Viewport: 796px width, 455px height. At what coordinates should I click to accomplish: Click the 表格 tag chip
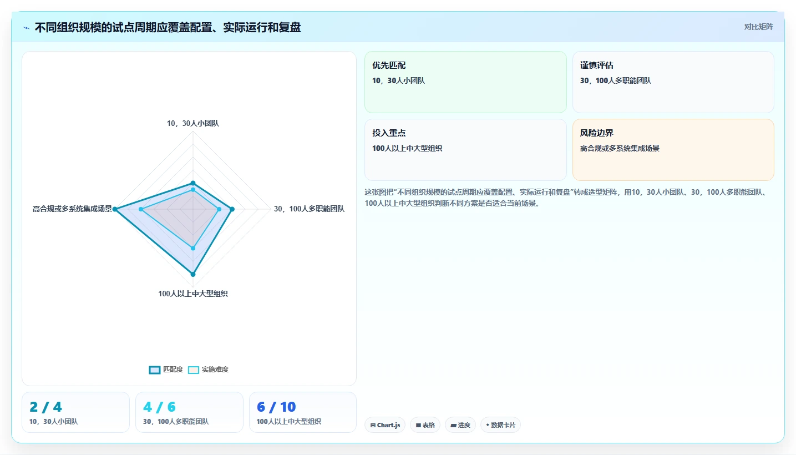click(425, 425)
